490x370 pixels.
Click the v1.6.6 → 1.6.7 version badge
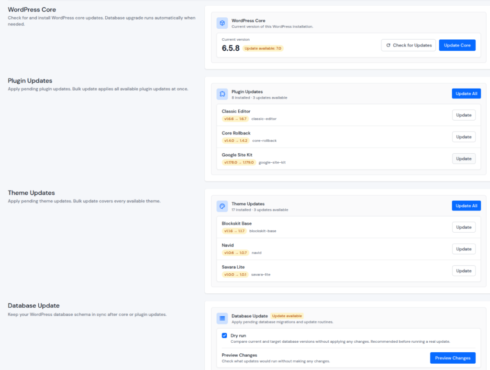[x=235, y=119]
